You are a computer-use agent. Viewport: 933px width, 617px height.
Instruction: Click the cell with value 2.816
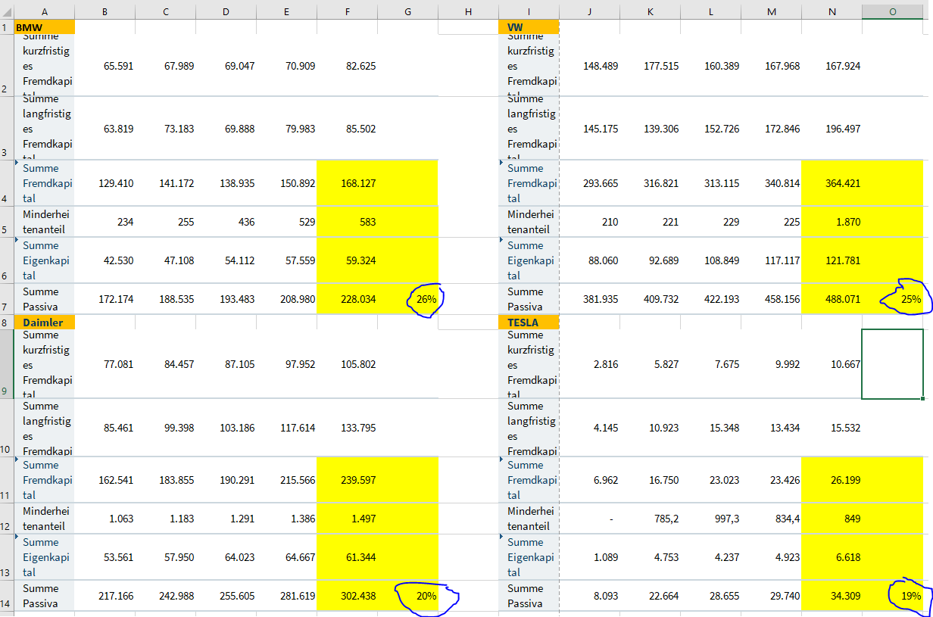pos(589,364)
